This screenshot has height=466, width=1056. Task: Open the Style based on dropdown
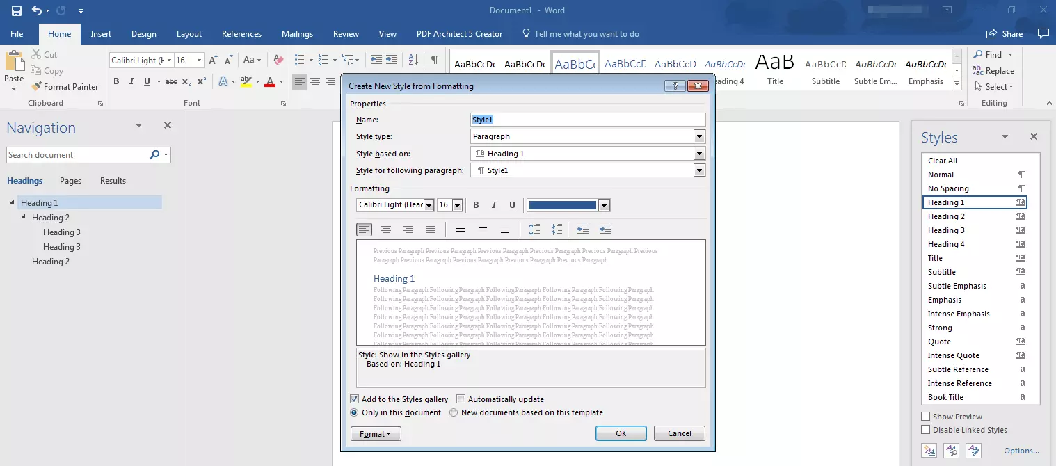click(x=699, y=154)
